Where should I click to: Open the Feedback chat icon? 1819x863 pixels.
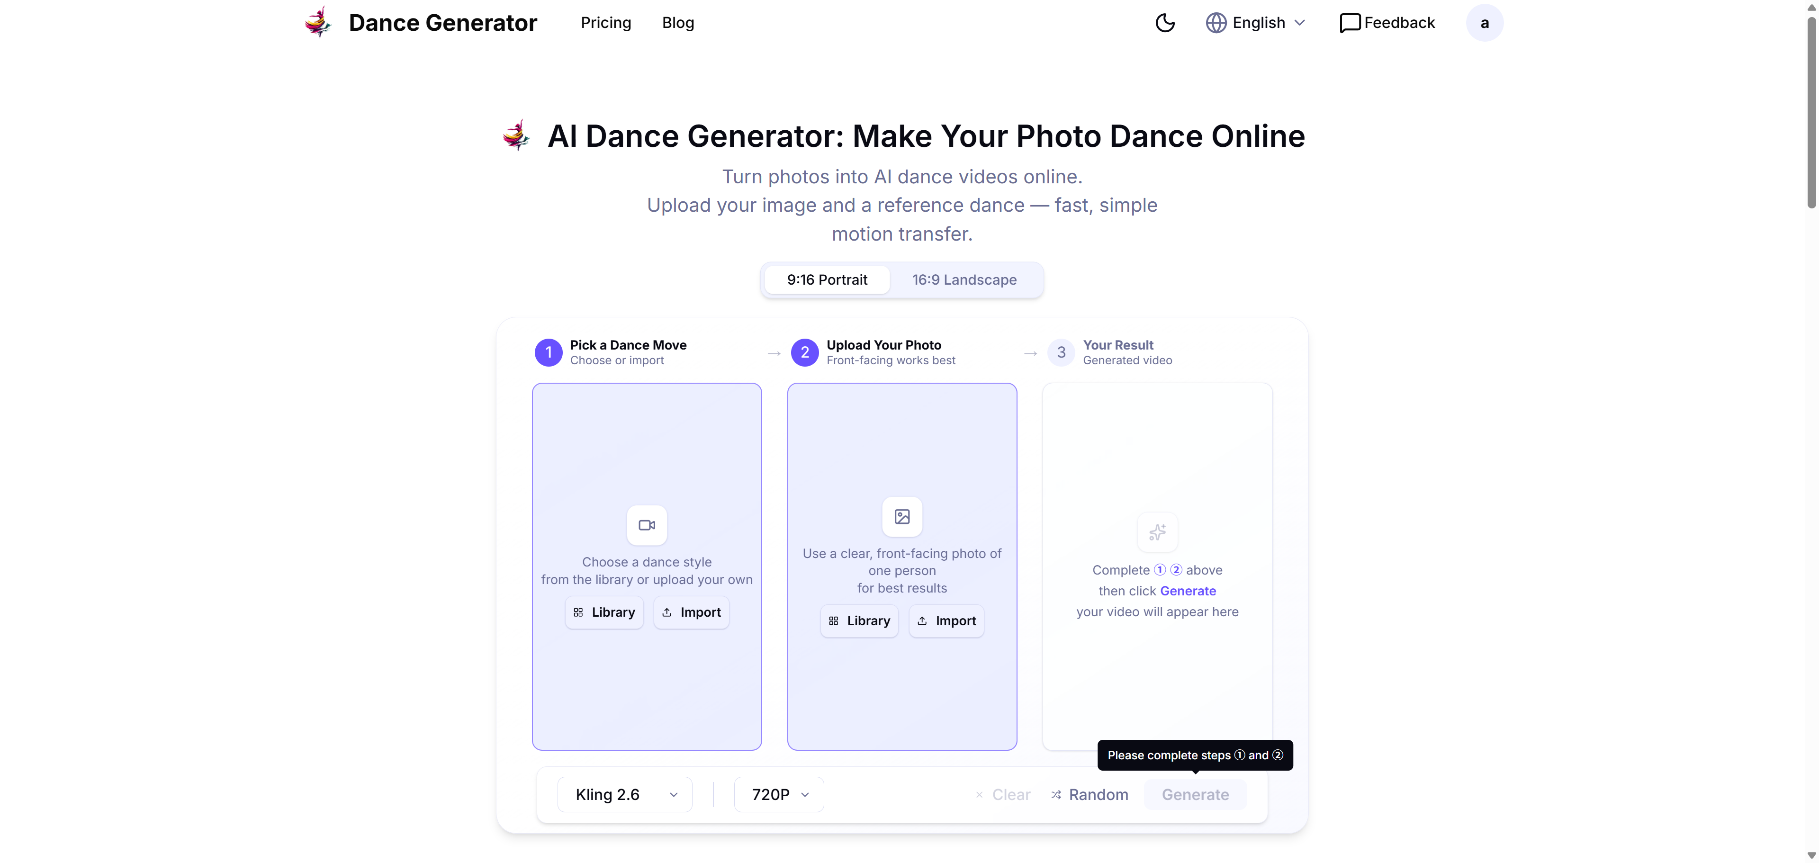1350,22
